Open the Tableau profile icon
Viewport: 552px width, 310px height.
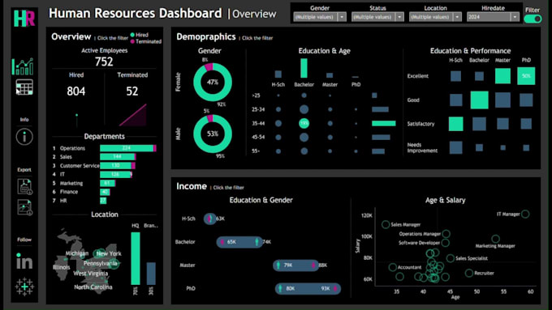(24, 287)
